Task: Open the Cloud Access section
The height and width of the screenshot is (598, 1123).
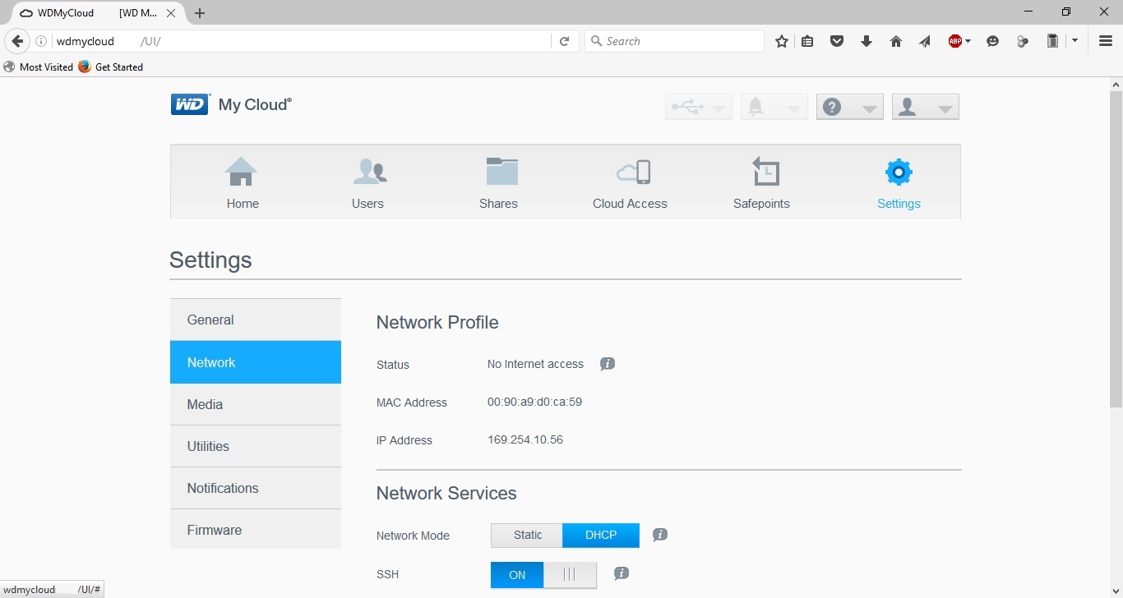Action: [631, 182]
